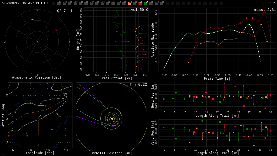Select the yellow Sun in the orbital plot
This screenshot has height=156, width=277.
pos(112,119)
